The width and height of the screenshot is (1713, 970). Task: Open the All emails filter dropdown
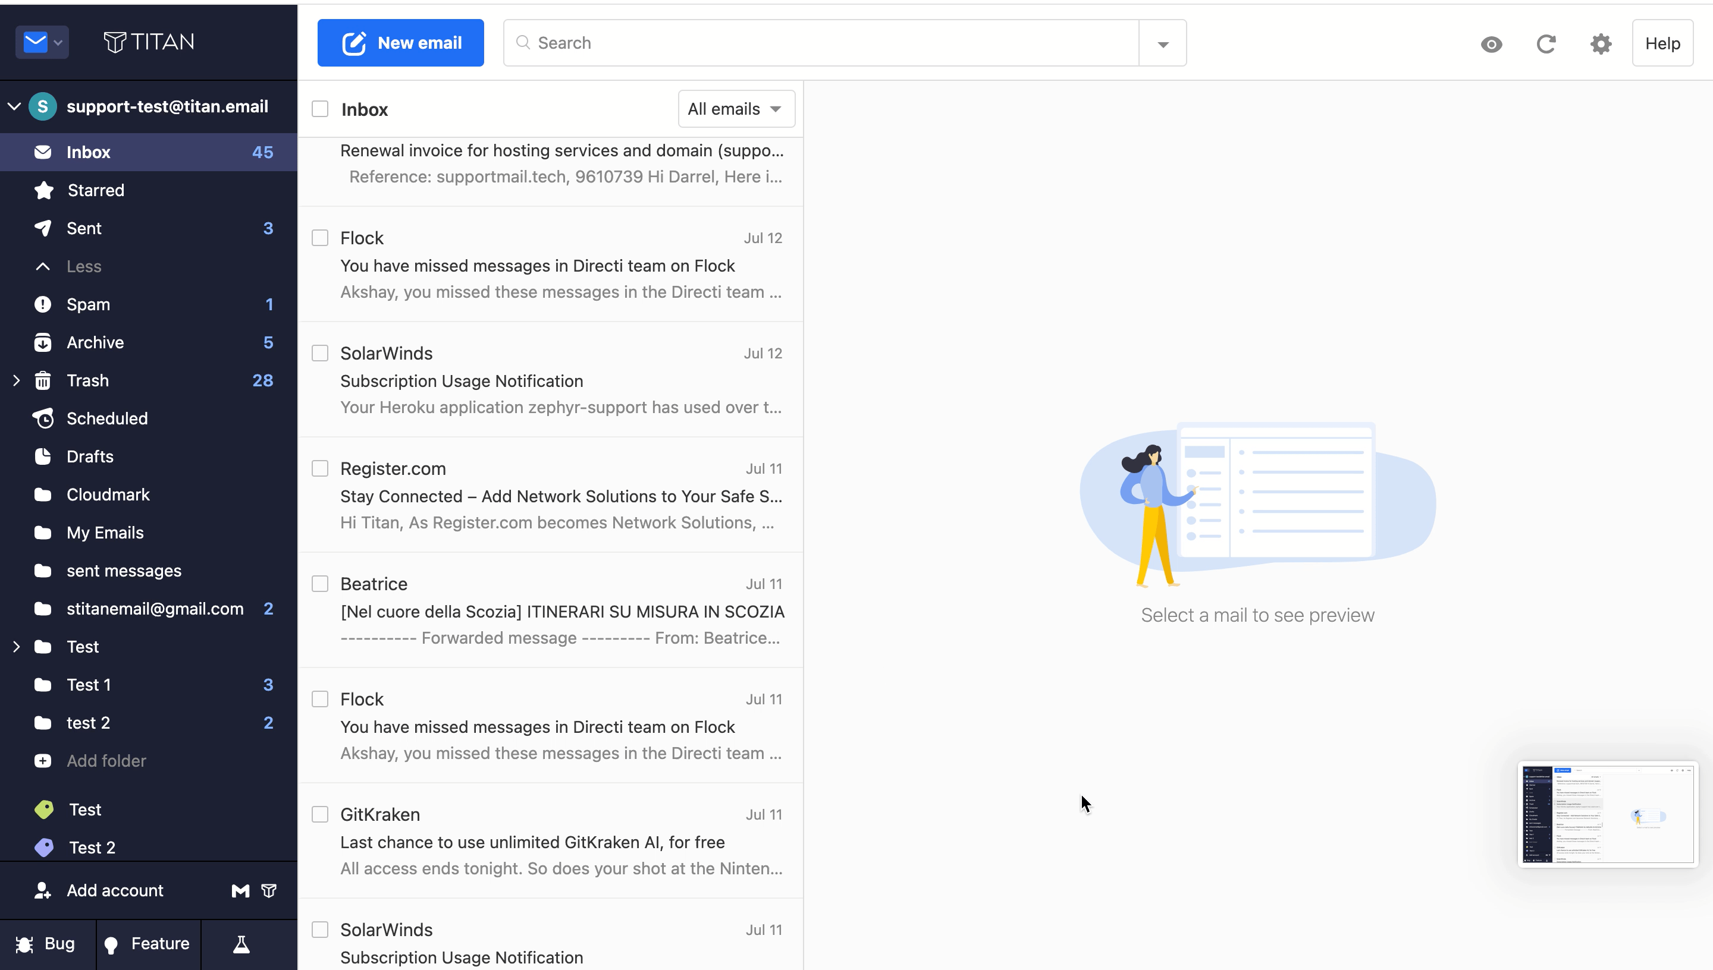pyautogui.click(x=736, y=109)
